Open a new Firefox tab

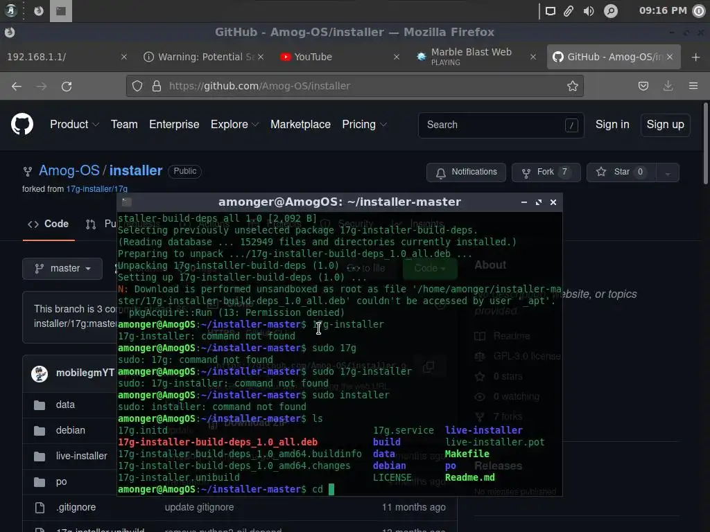point(696,57)
